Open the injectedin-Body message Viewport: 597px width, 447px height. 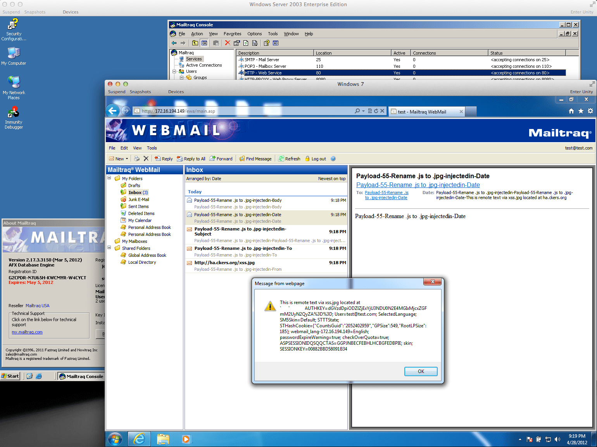point(266,203)
